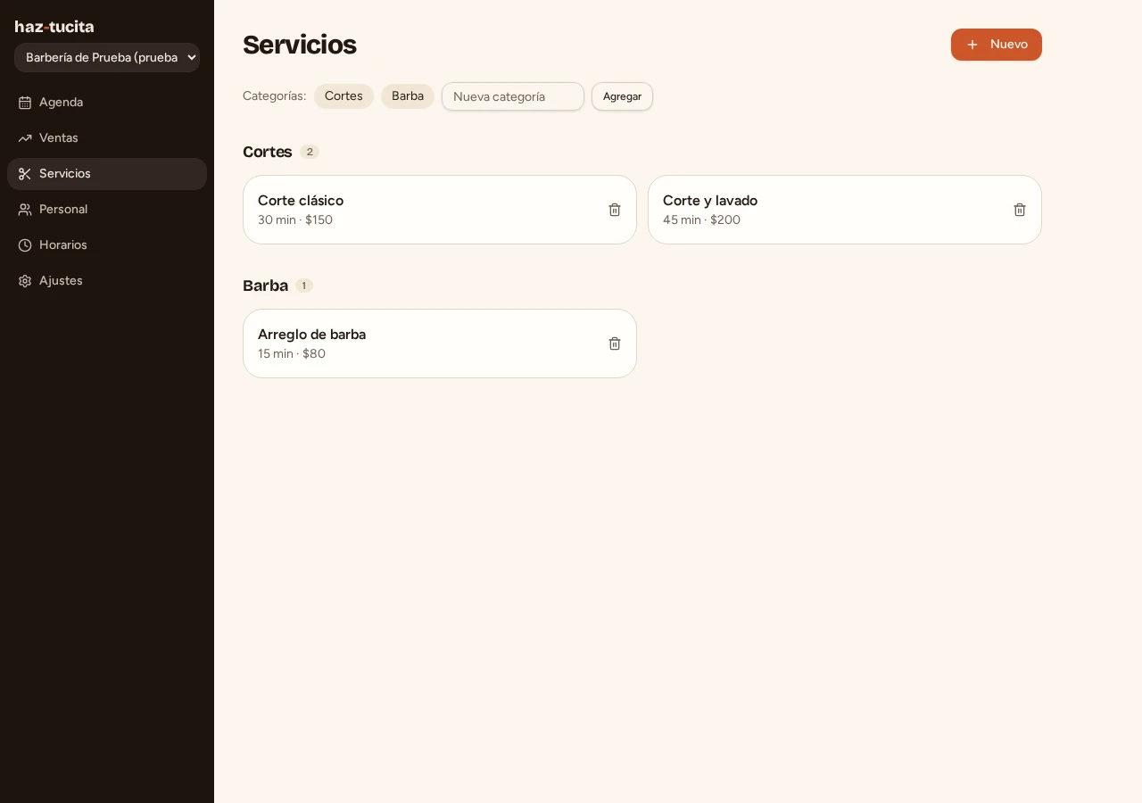Click the Barba count badge showing 1
Image resolution: width=1142 pixels, height=803 pixels.
coord(304,286)
